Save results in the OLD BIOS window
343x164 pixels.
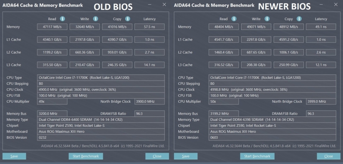pos(14,156)
